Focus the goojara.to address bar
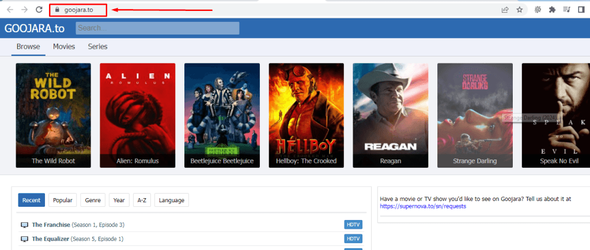The width and height of the screenshot is (590, 250). tap(78, 10)
